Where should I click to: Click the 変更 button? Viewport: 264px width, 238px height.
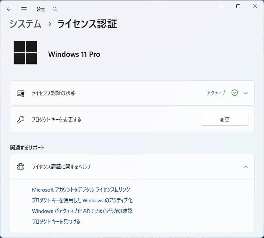pos(225,120)
